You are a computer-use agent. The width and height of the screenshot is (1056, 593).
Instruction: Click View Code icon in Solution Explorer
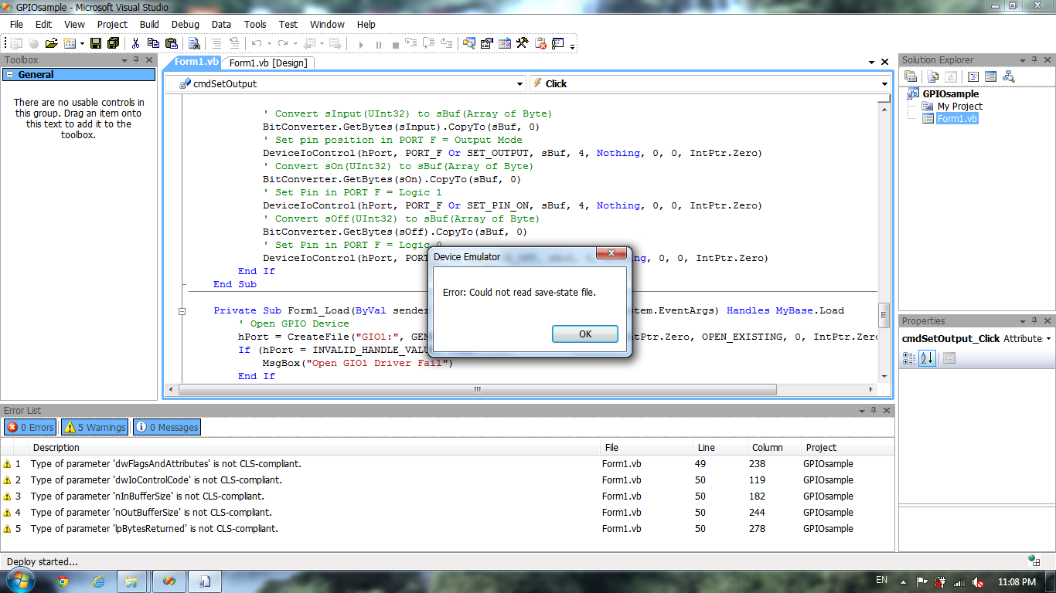pyautogui.click(x=973, y=76)
